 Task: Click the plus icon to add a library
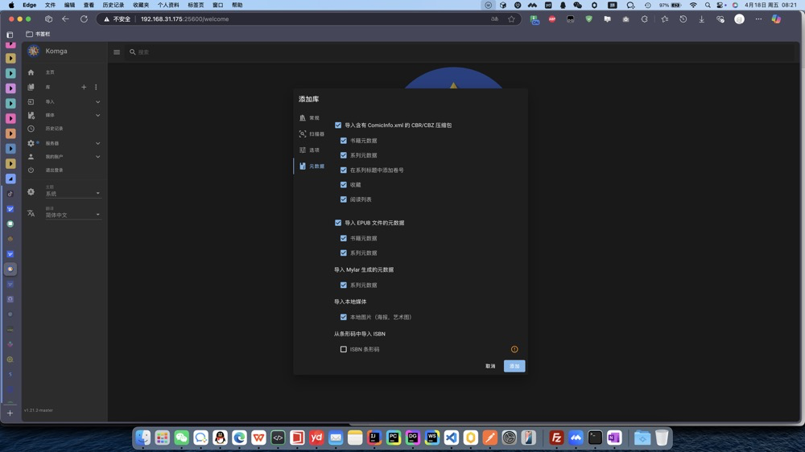click(84, 87)
